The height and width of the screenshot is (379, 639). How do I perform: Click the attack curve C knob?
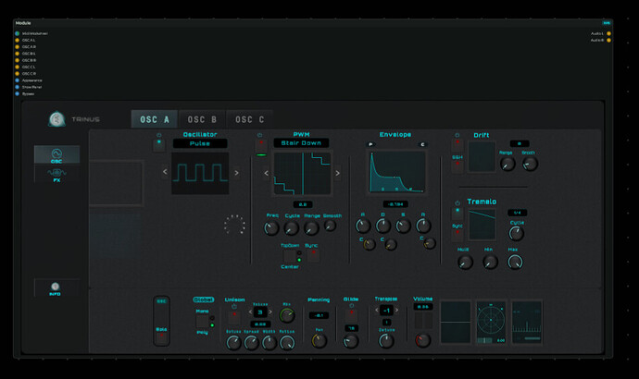click(370, 244)
